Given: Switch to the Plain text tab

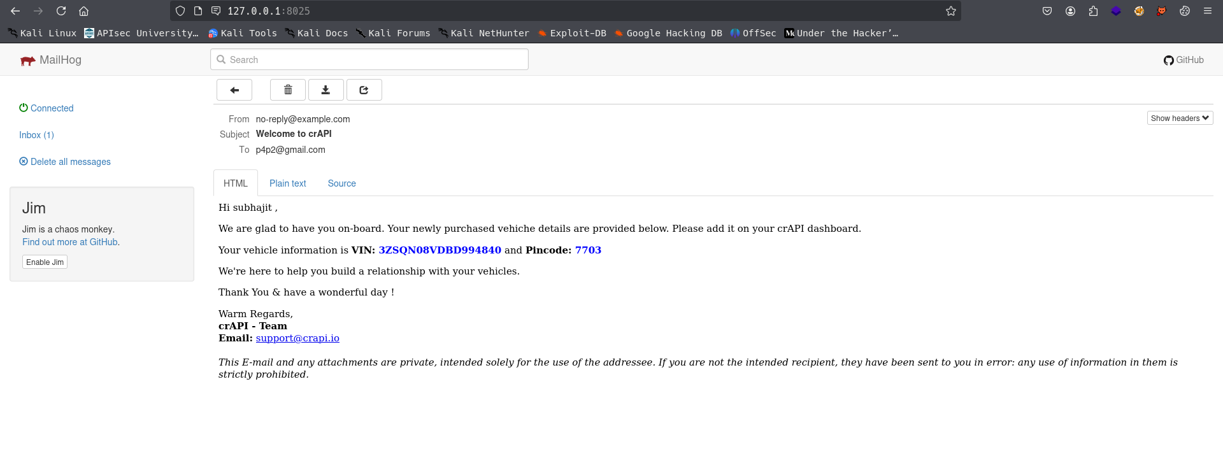Looking at the screenshot, I should 288,183.
